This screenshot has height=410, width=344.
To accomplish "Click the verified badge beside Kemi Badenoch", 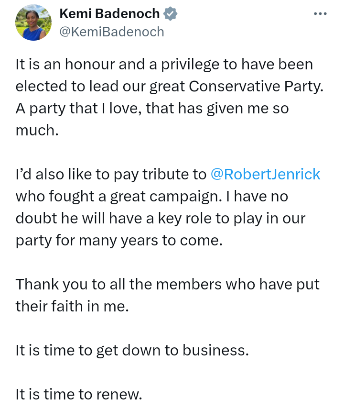I will pyautogui.click(x=171, y=14).
